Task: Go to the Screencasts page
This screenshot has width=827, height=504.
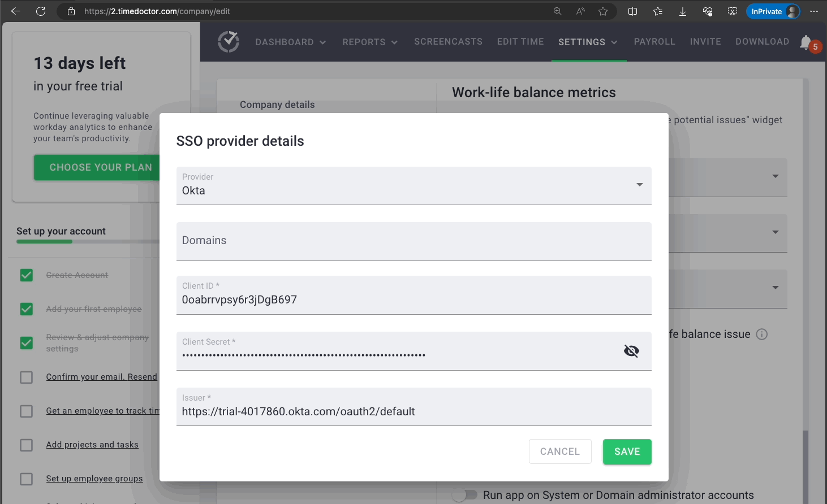Action: coord(448,42)
